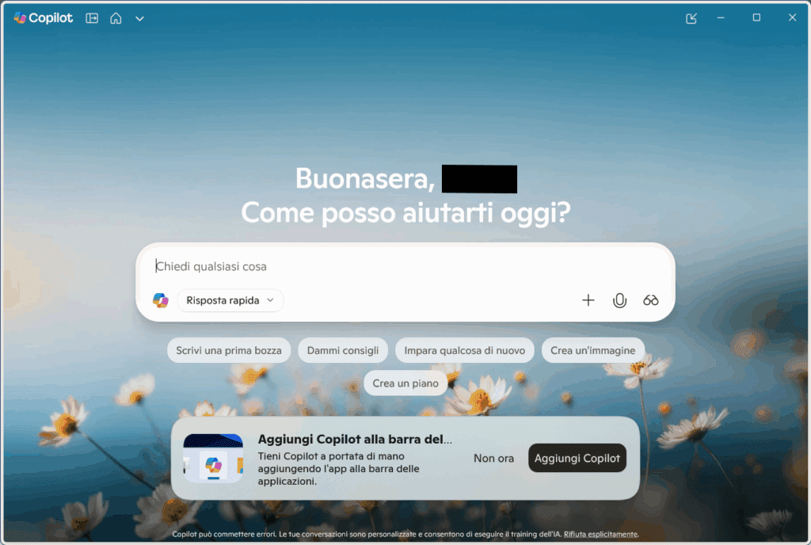The height and width of the screenshot is (545, 811).
Task: Click the Copilot logo beside Risposta rapida
Action: (x=160, y=300)
